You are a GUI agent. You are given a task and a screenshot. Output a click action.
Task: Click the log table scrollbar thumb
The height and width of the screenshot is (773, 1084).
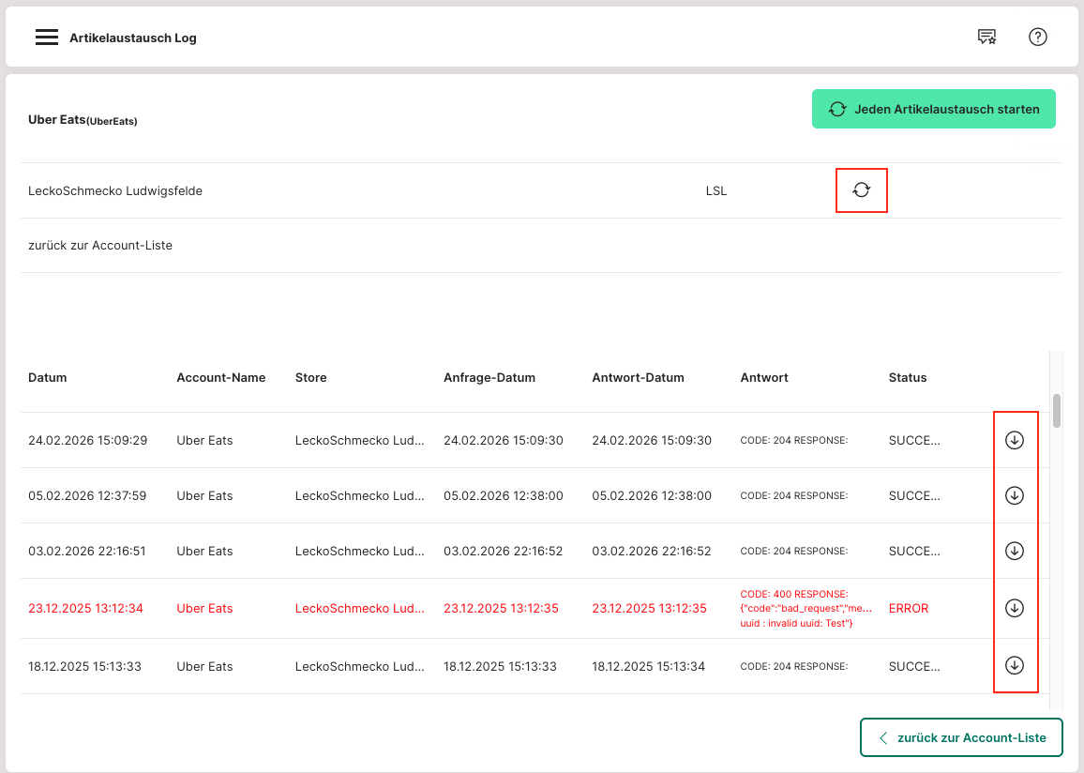(1057, 411)
